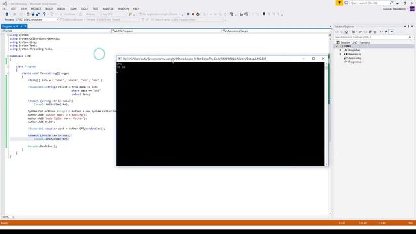Open the DEBUG menu

60,8
